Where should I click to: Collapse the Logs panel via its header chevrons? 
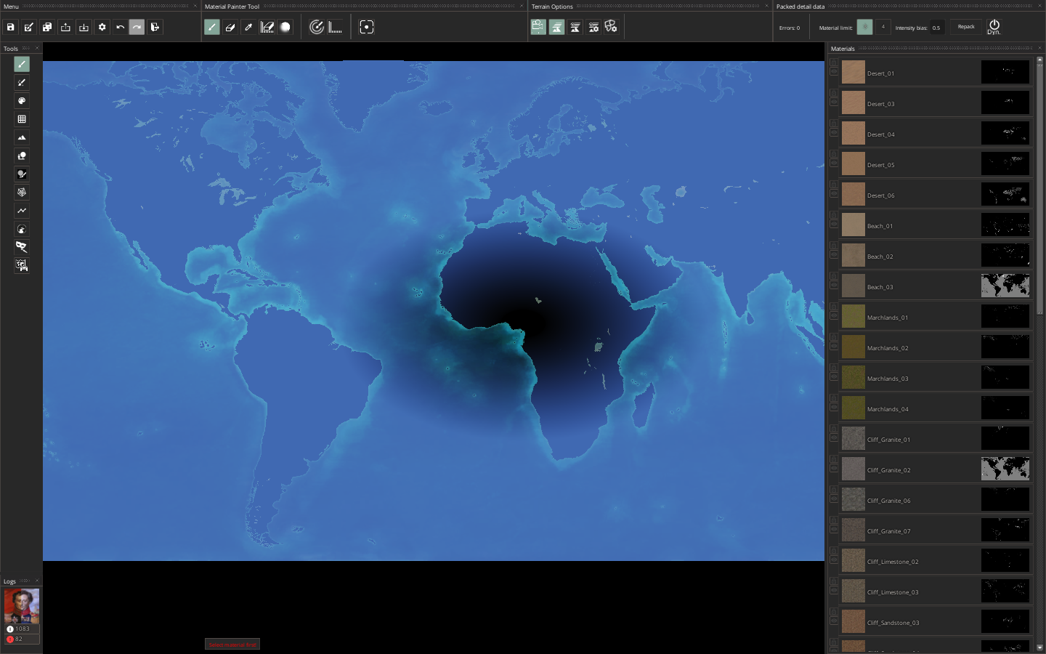click(x=26, y=581)
